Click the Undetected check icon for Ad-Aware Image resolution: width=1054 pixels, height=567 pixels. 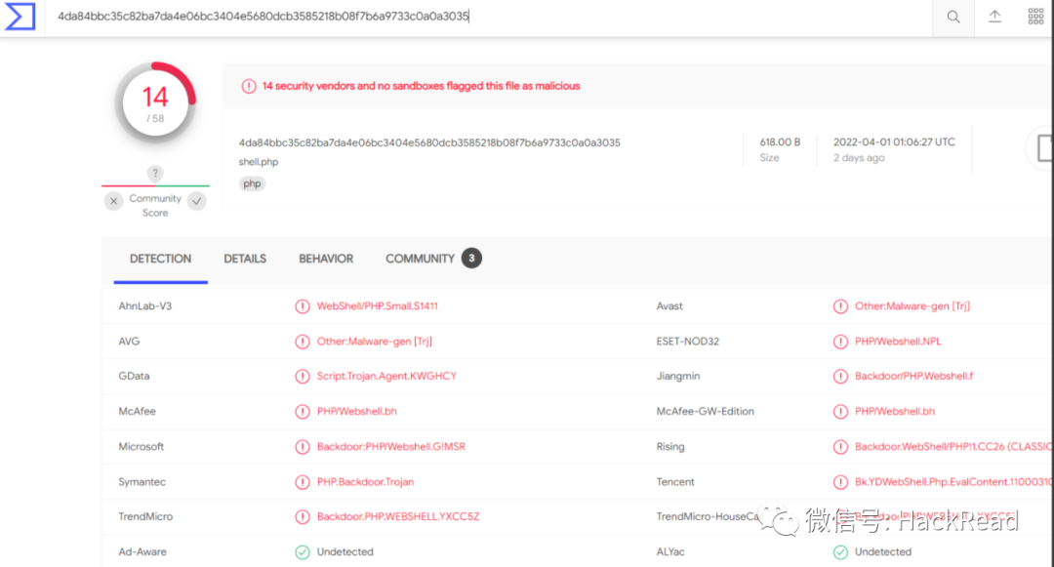click(303, 552)
